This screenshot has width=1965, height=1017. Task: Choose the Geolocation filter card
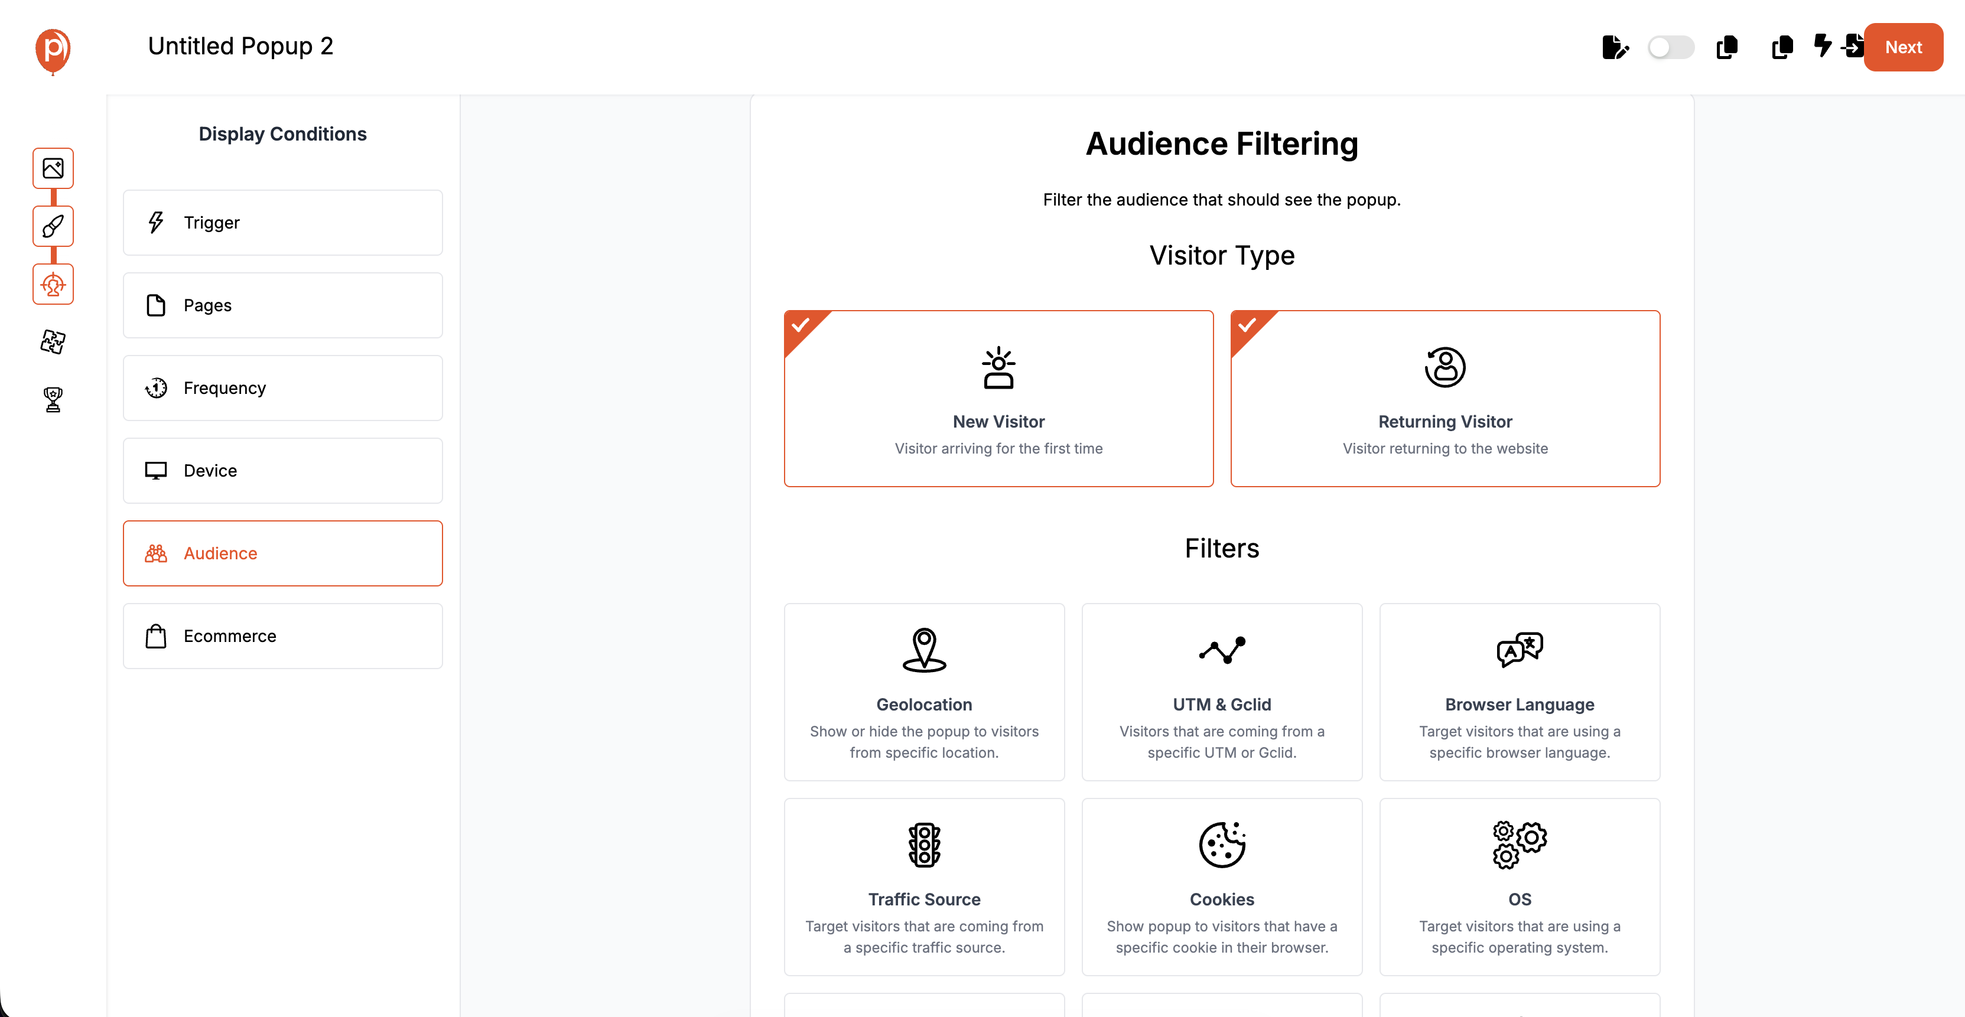[x=924, y=692]
